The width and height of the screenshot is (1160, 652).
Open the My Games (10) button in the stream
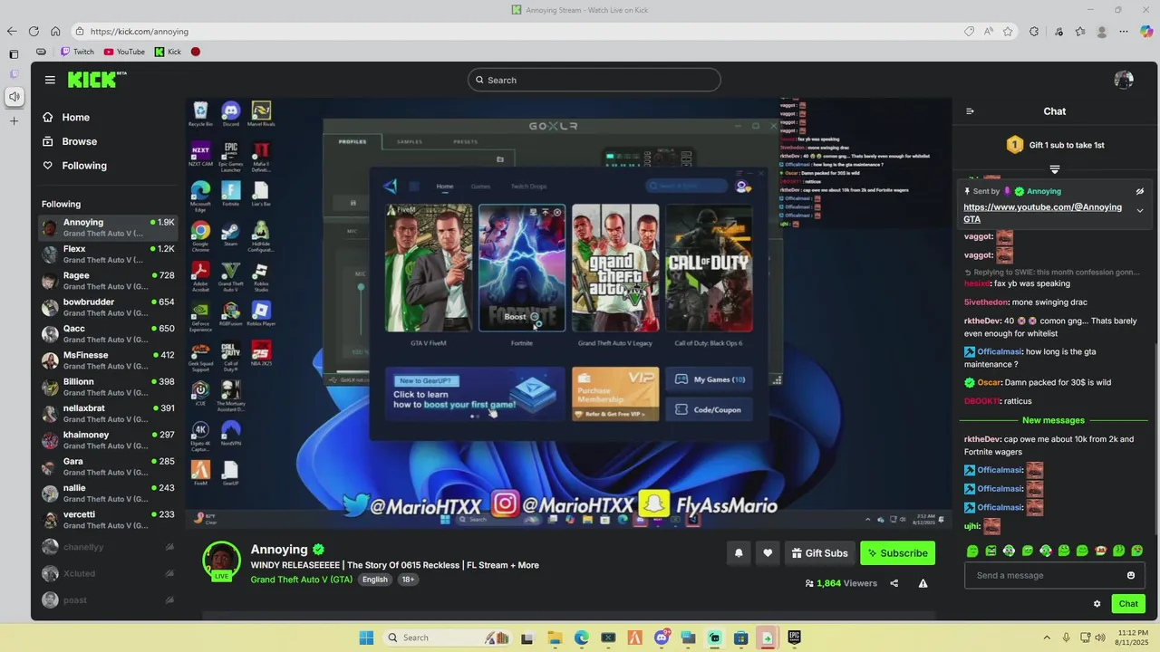click(x=710, y=379)
